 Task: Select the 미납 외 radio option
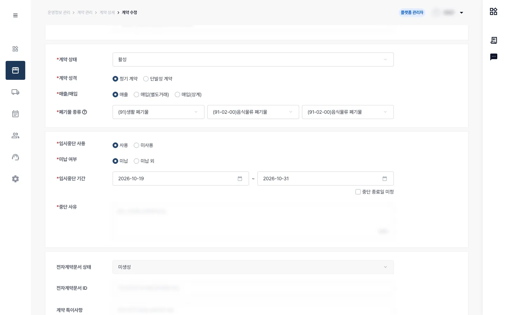(144, 161)
